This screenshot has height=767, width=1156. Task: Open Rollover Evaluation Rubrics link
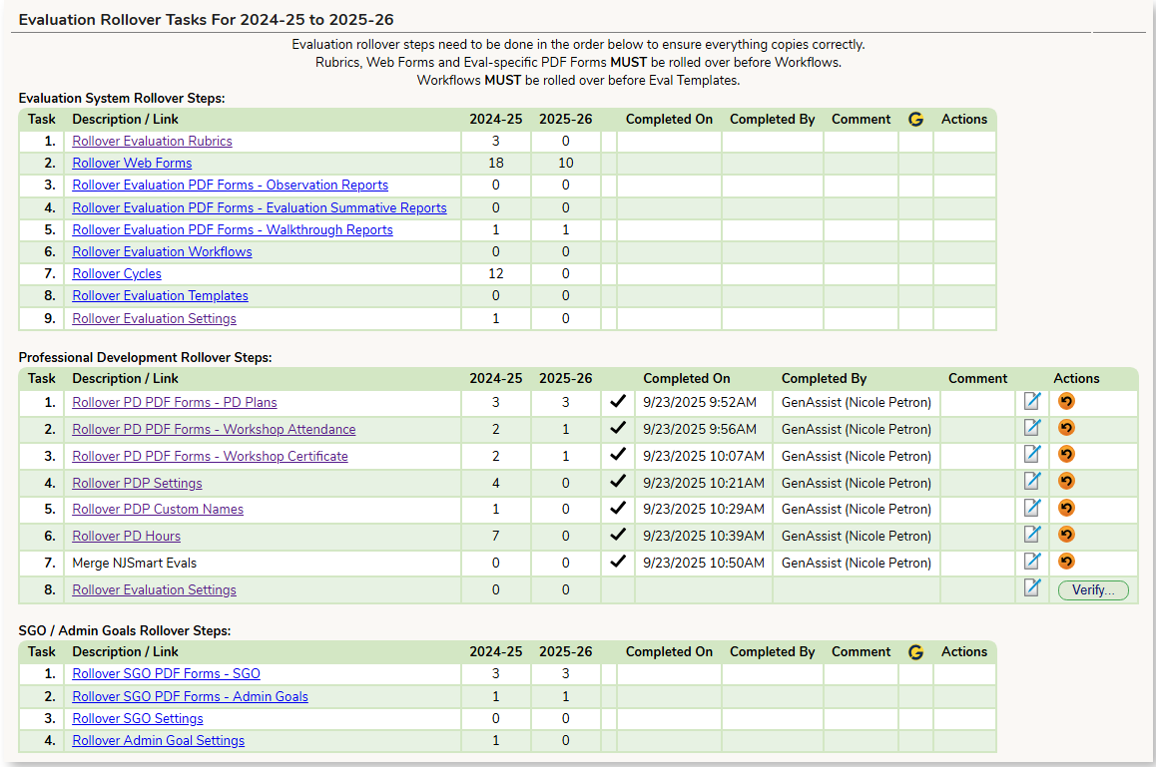152,141
